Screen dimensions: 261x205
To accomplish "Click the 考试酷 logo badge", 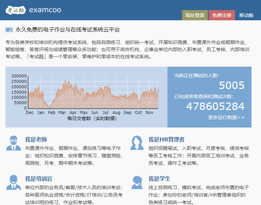I will pos(16,10).
